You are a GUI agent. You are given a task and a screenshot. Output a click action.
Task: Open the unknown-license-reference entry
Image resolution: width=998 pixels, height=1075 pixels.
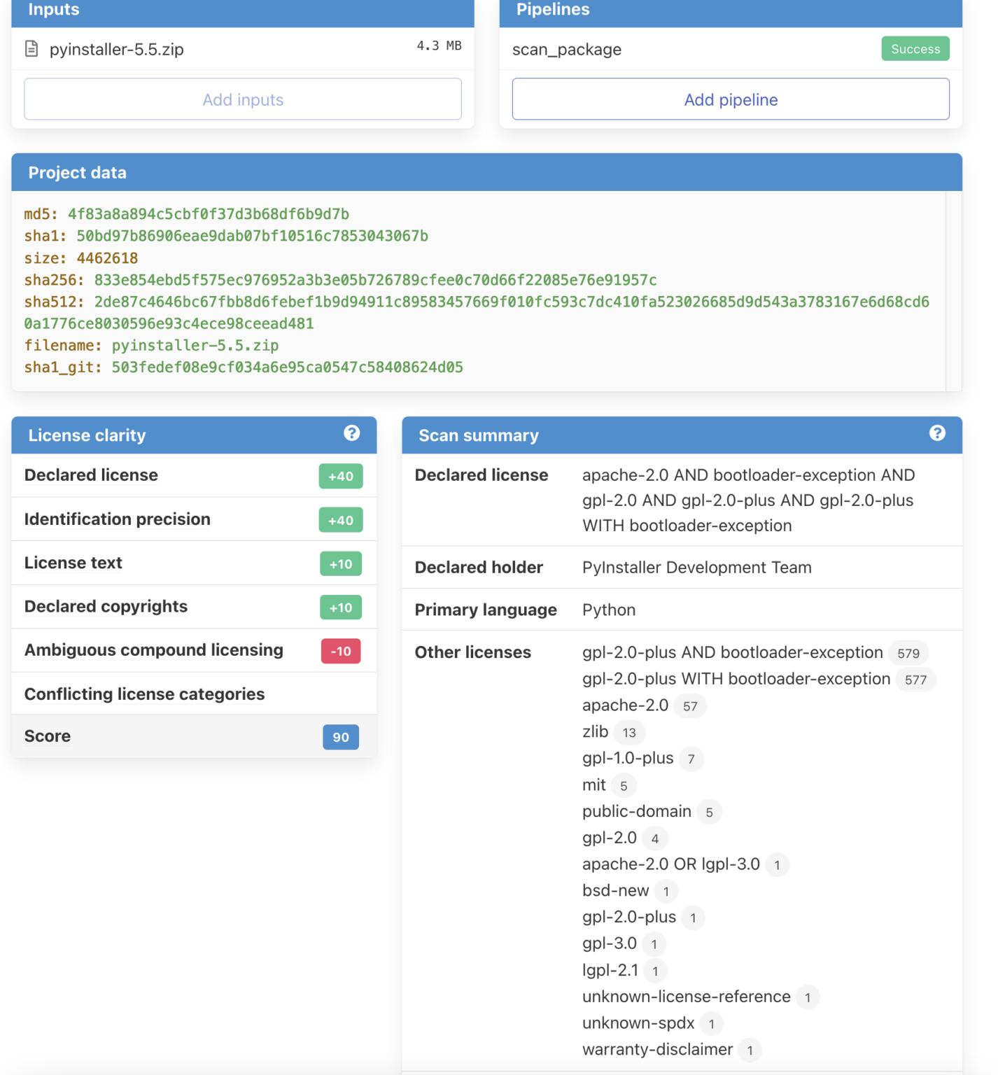[686, 997]
